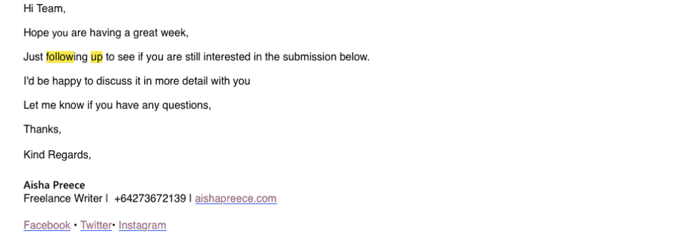Click the "Thanks," line
The height and width of the screenshot is (247, 697).
(42, 129)
